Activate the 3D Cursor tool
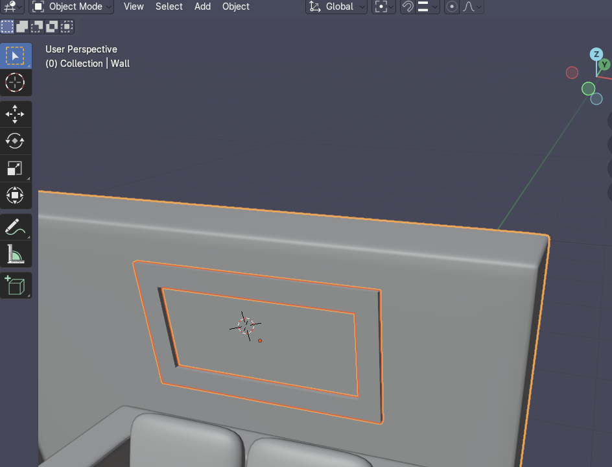612x467 pixels. [x=15, y=83]
